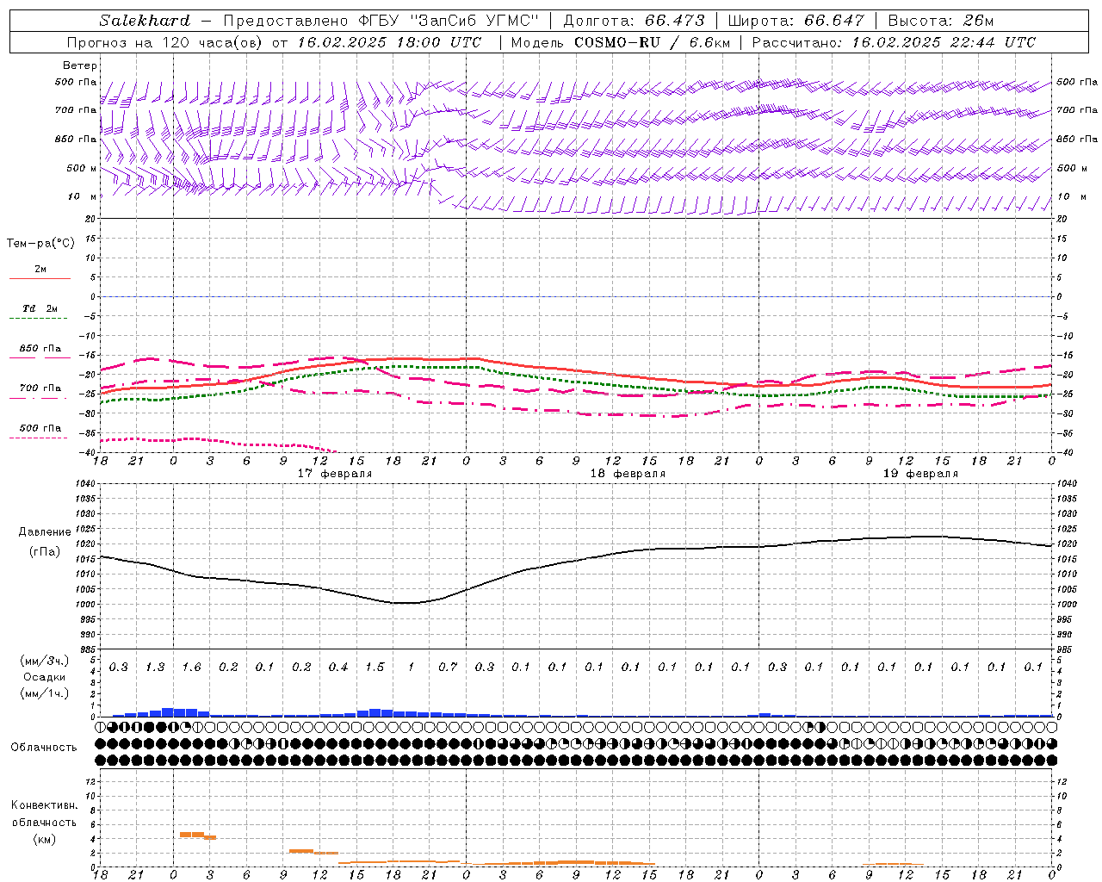Click the forecast start time "16.02.2025 18:00 UTC"
The width and height of the screenshot is (1102, 882).
coord(390,42)
